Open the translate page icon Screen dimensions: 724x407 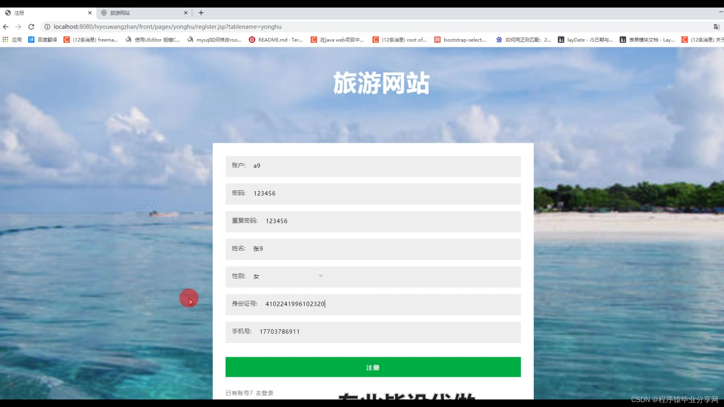tap(716, 27)
